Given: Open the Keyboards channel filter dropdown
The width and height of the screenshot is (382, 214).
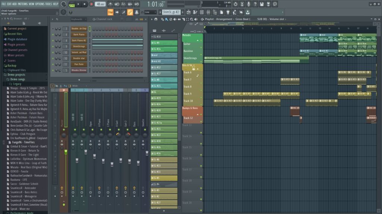Looking at the screenshot, I should click(x=78, y=19).
